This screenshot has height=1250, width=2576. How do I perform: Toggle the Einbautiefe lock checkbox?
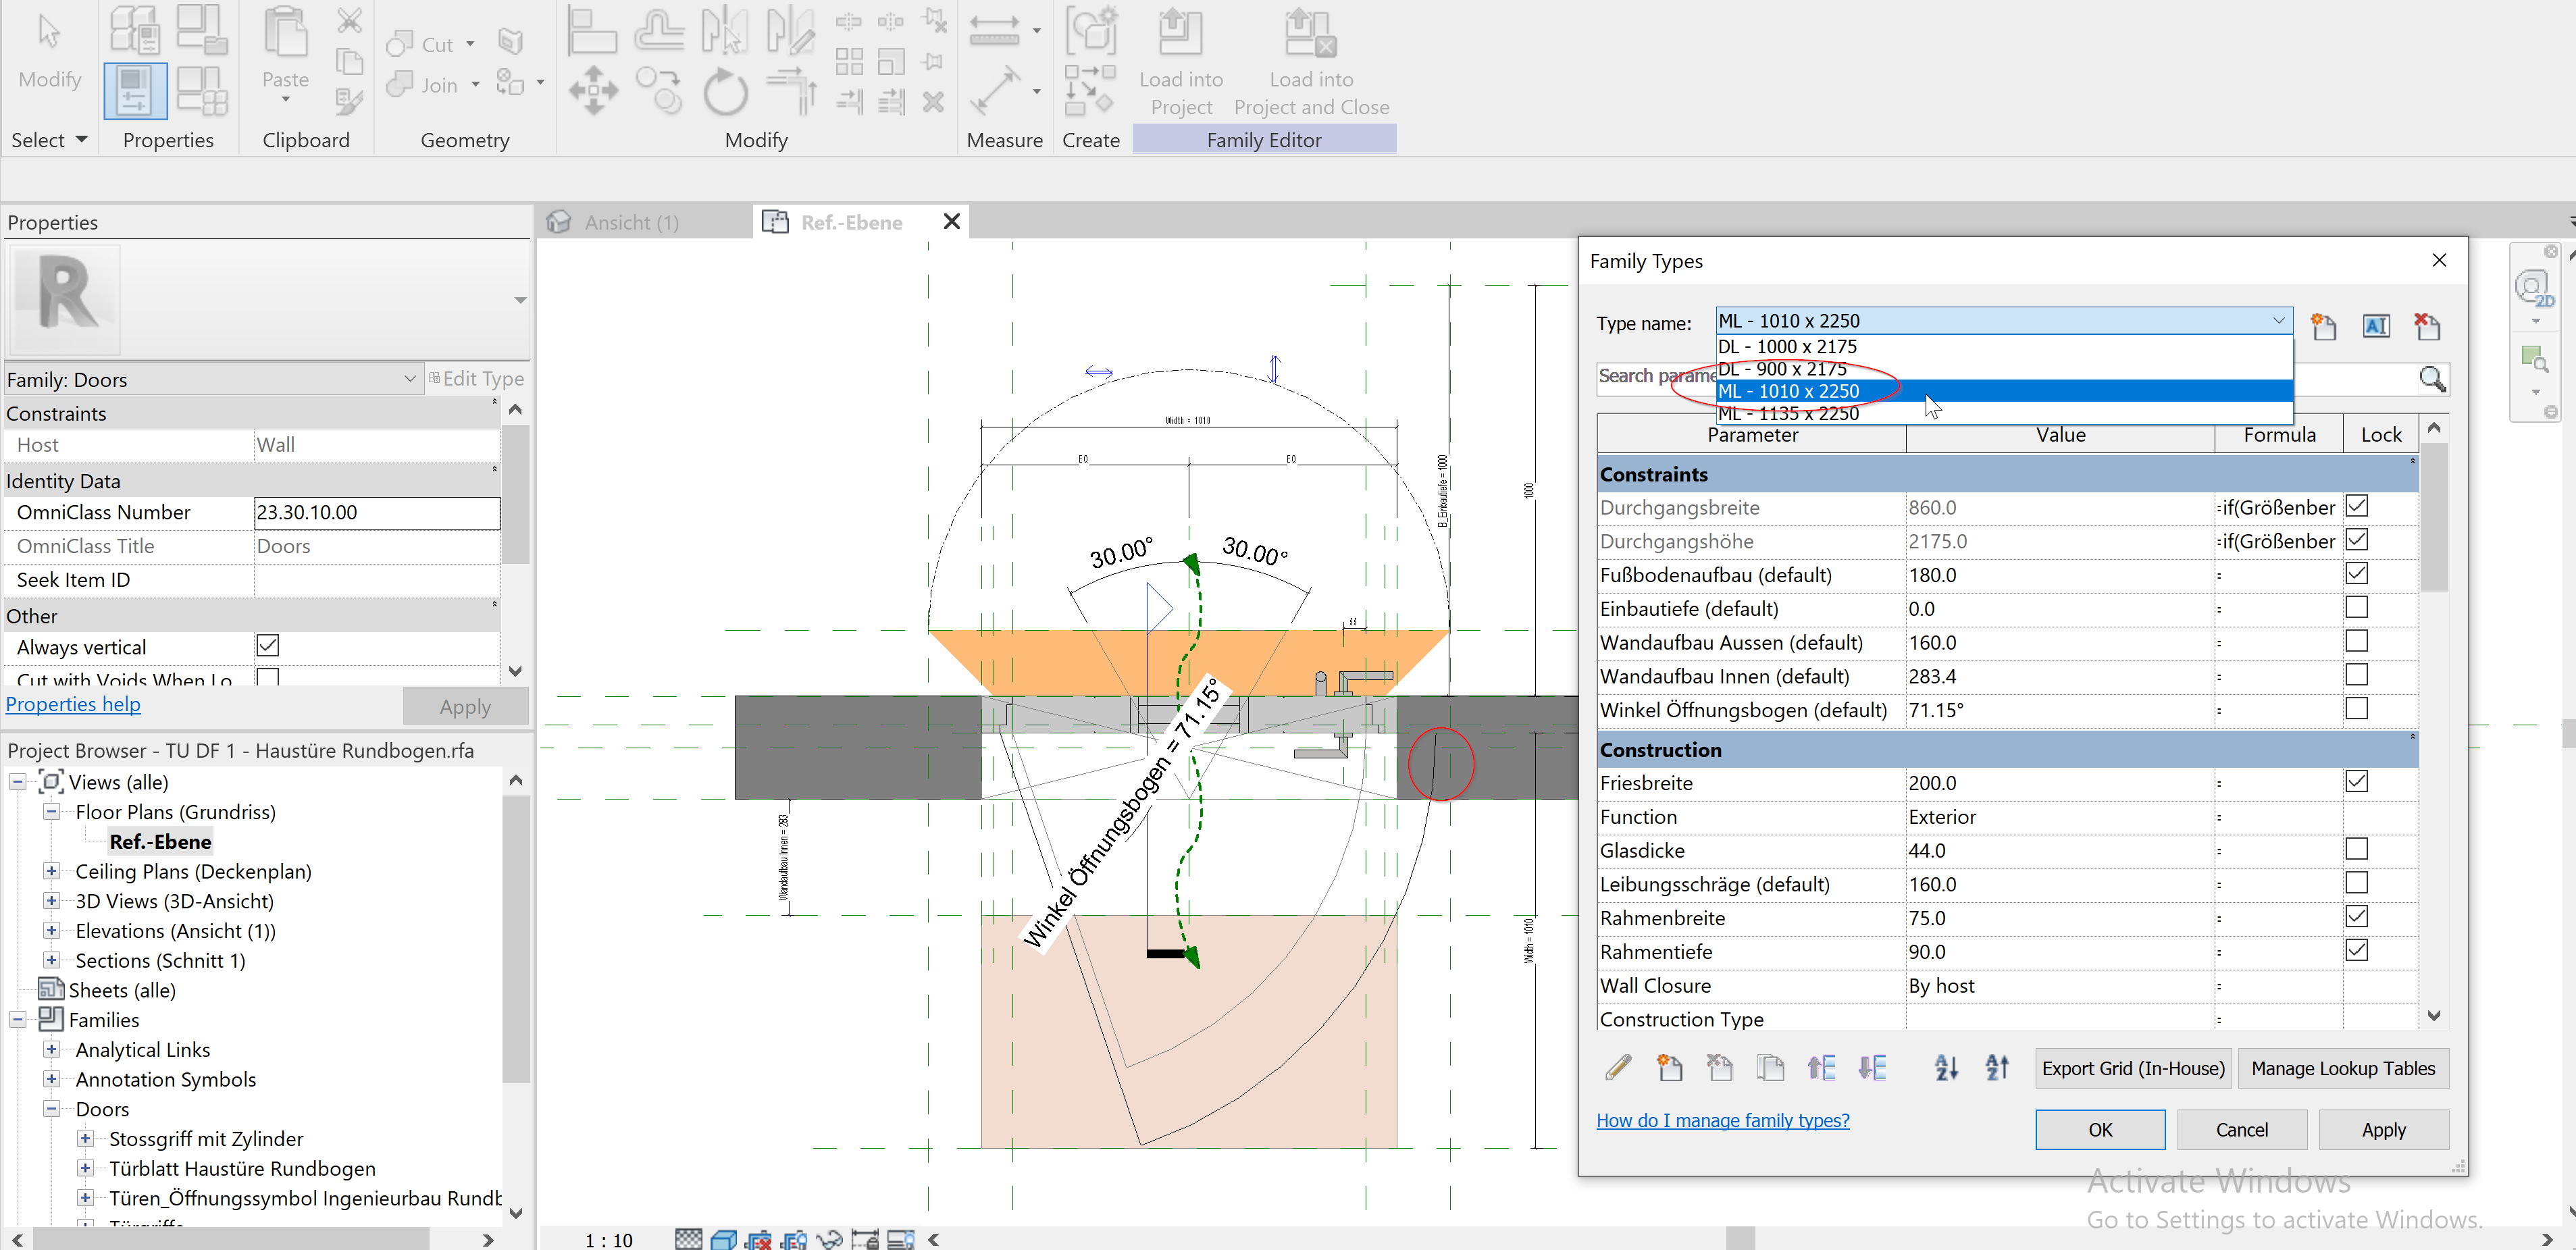coord(2356,608)
